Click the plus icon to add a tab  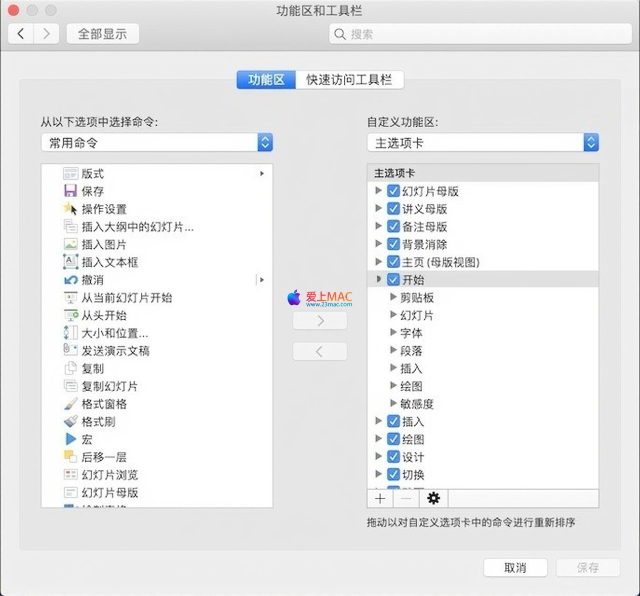(380, 499)
